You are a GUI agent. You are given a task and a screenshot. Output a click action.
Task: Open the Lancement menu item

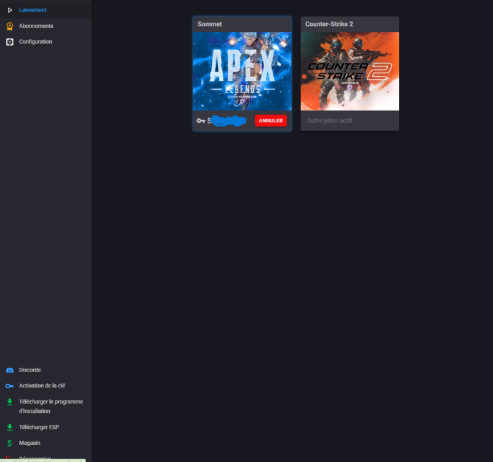point(33,10)
